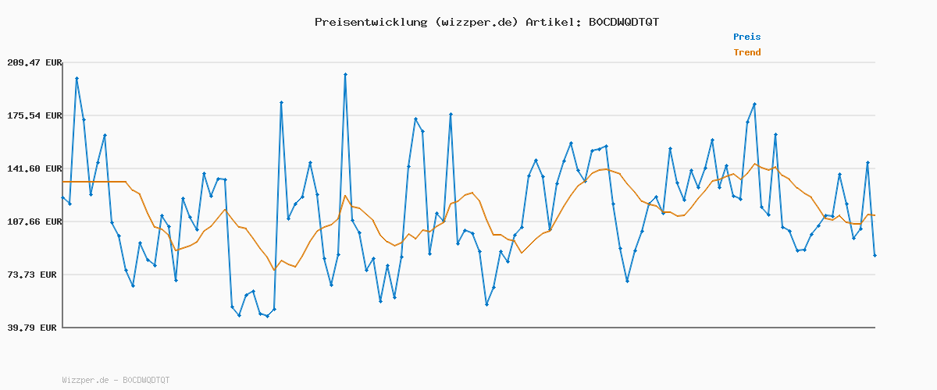This screenshot has width=937, height=390.
Task: Click the 107.66 EUR axis label
Action: 34,222
